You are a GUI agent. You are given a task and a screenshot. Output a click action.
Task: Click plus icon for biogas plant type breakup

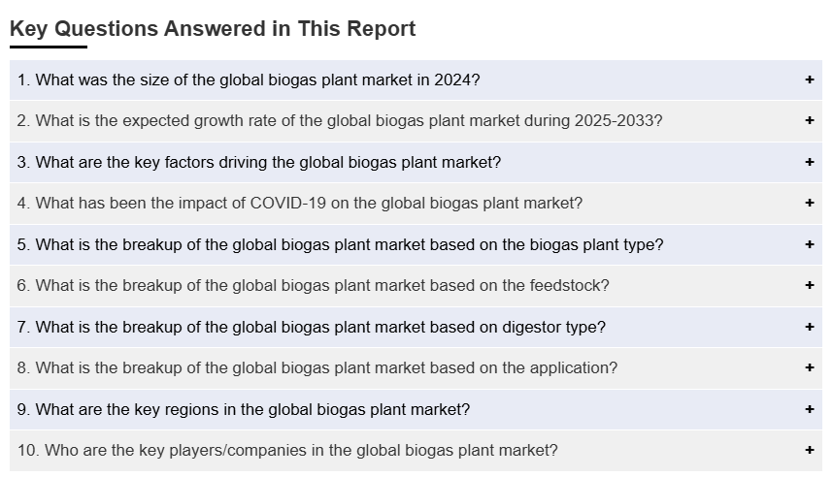click(810, 244)
